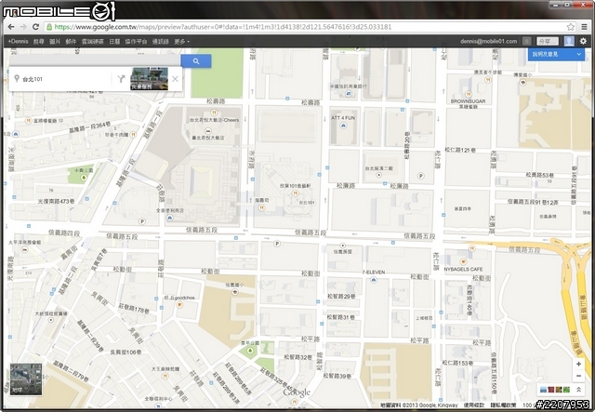Image resolution: width=595 pixels, height=412 pixels.
Task: Click the green SSL padlock icon
Action: click(49, 27)
